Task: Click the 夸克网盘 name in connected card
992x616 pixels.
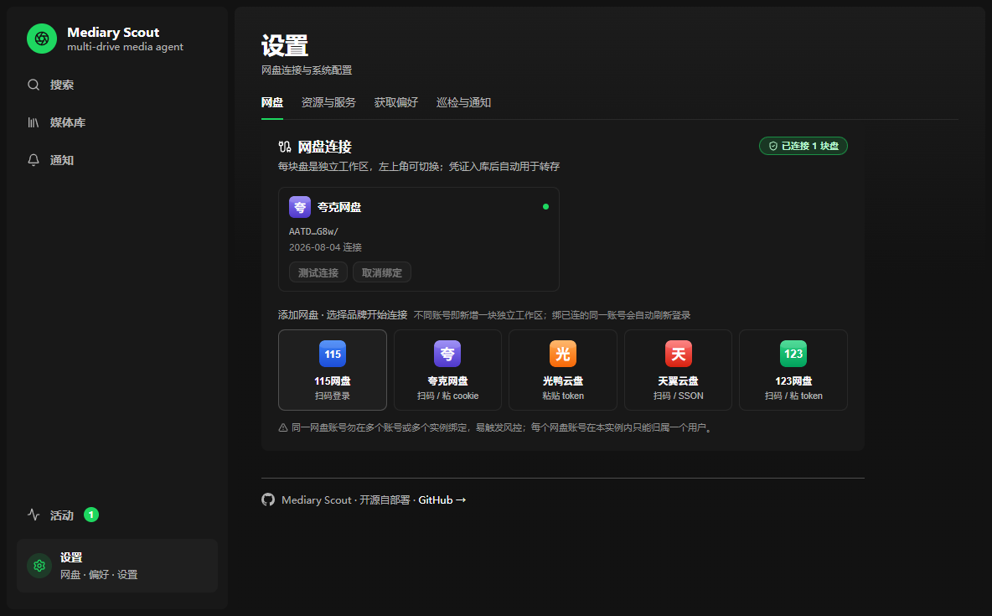Action: (339, 207)
